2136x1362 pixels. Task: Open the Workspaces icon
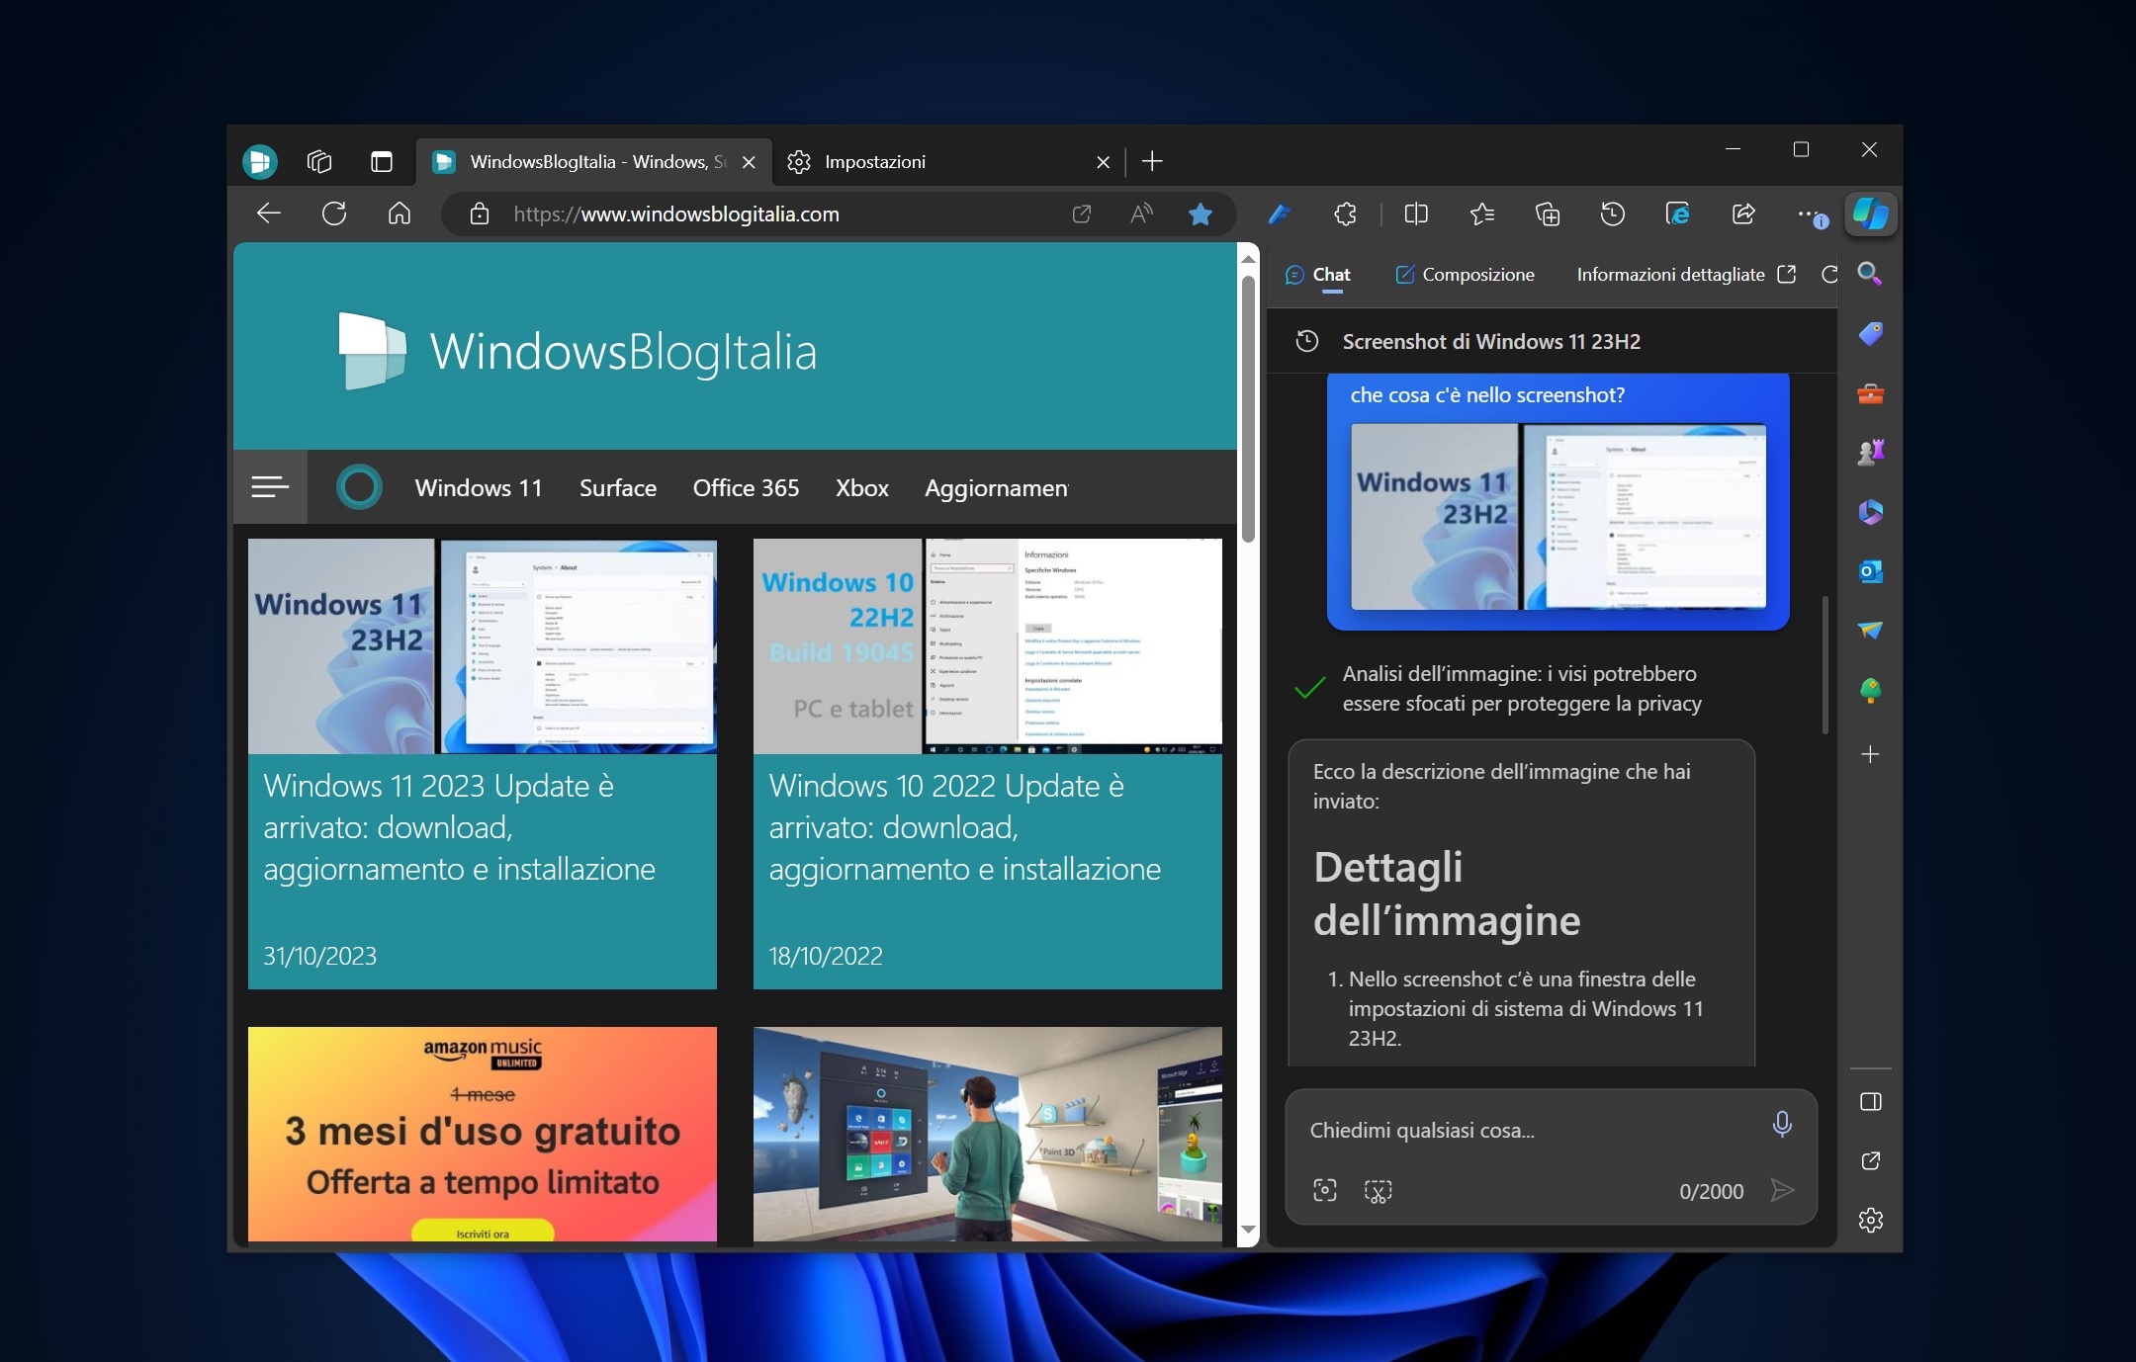click(x=319, y=161)
